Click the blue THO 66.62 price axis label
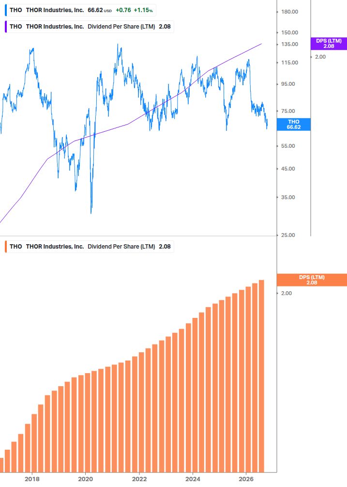This screenshot has height=487, width=347. (x=293, y=124)
